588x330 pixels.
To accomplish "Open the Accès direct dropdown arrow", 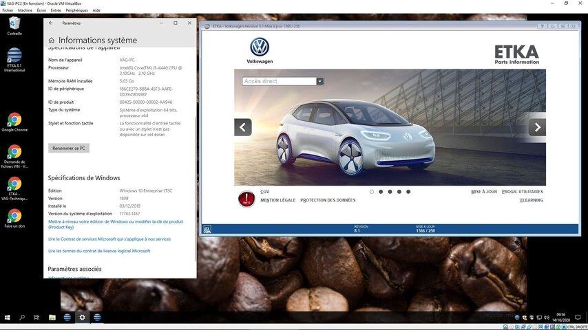I will 320,81.
